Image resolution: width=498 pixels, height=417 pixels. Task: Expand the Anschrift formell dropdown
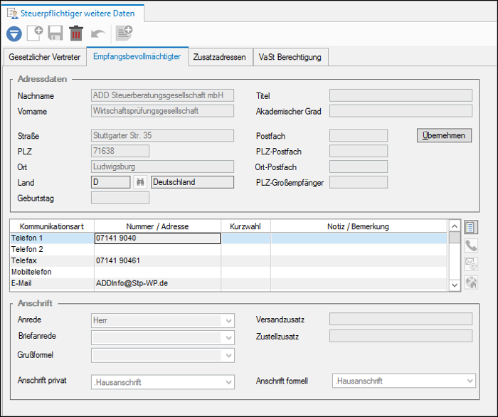(470, 381)
